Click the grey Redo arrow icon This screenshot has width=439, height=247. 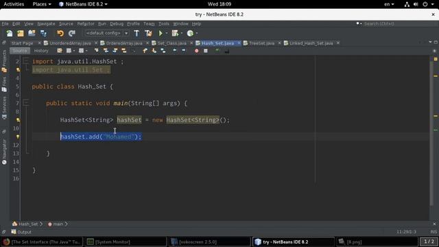[72, 34]
